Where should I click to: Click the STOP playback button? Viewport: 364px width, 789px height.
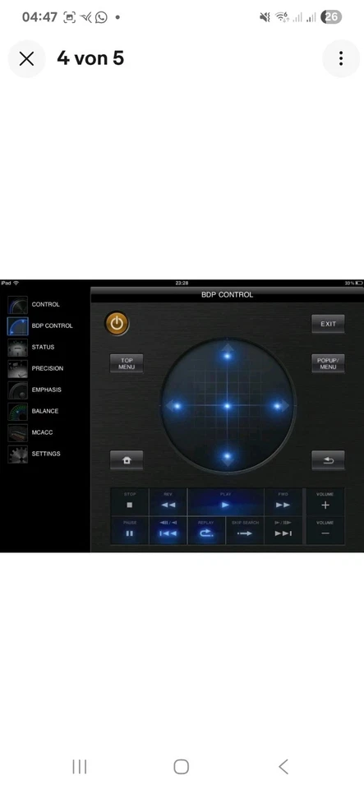point(130,501)
